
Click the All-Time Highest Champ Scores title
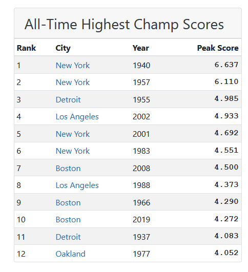point(124,24)
